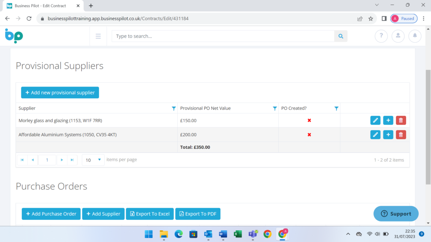431x242 pixels.
Task: Open the Supplier column filter
Action: 174,108
